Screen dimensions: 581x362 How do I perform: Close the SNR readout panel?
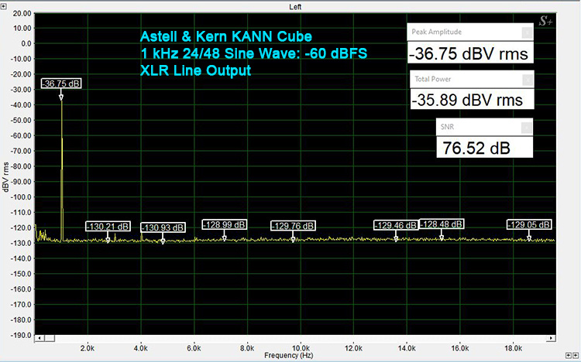[x=528, y=128]
